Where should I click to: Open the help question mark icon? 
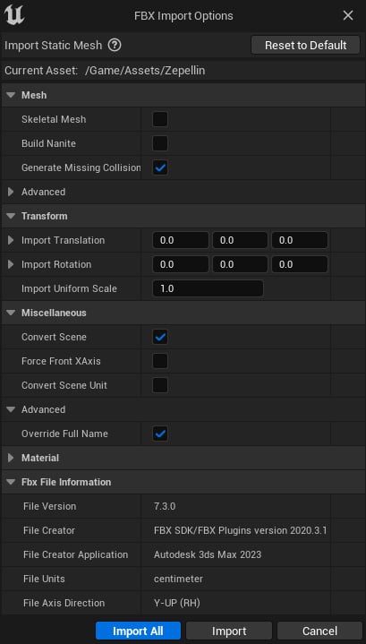pos(115,45)
